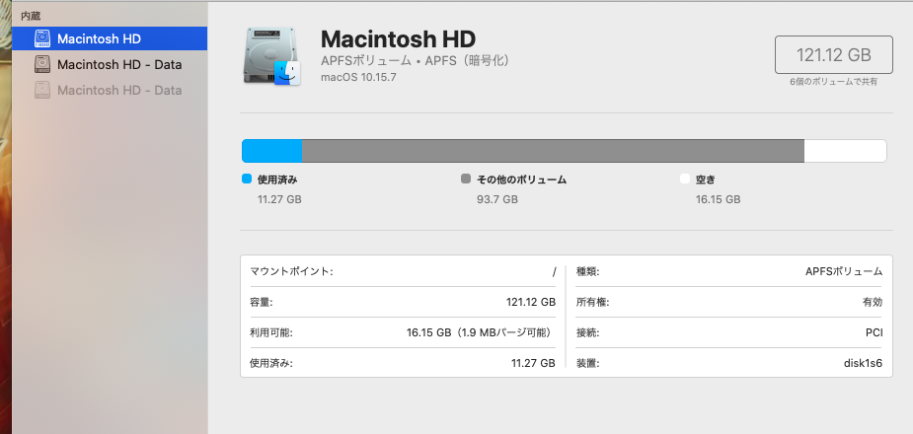Click the blue 使用済み legend swatch
The image size is (913, 434).
(x=247, y=180)
